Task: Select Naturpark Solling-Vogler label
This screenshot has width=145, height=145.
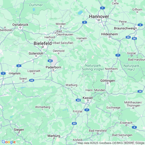Action: 93,67
